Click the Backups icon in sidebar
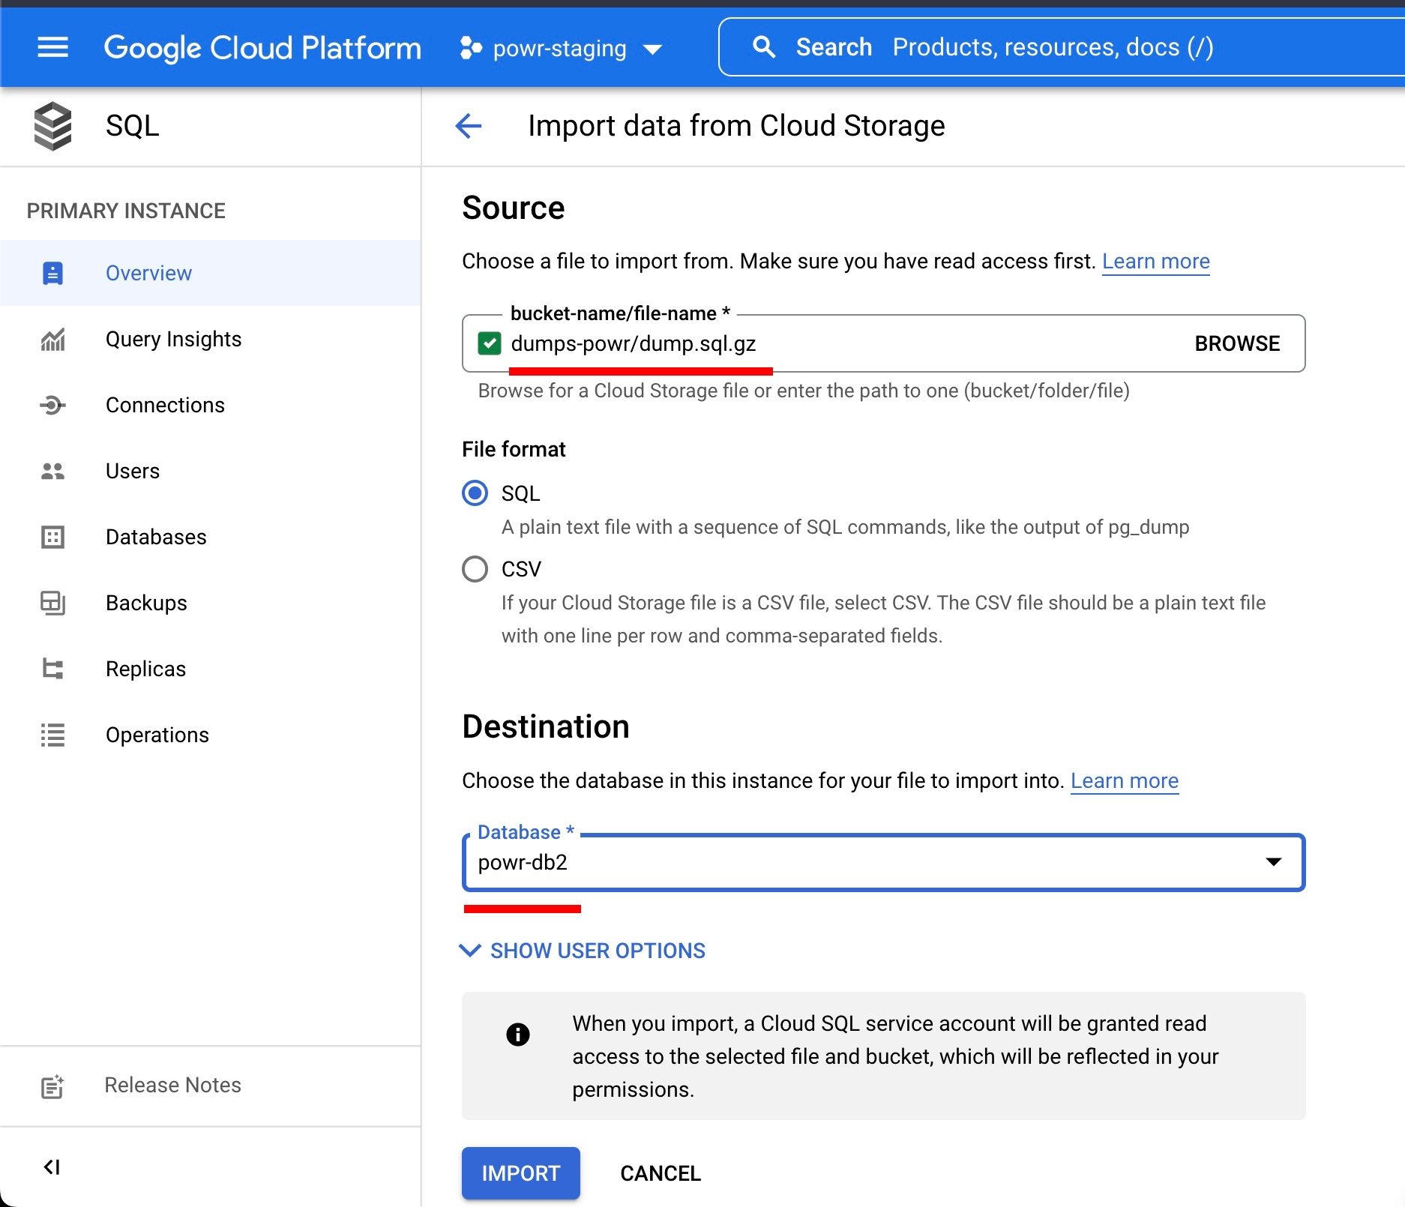This screenshot has height=1207, width=1405. 52,603
